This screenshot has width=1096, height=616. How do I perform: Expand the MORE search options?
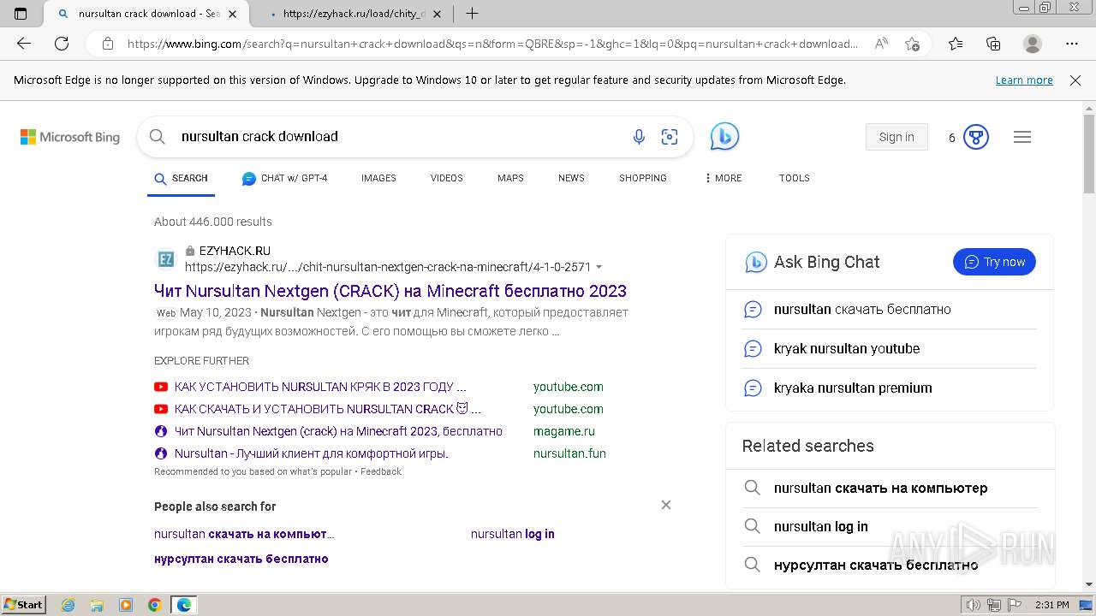click(x=723, y=178)
